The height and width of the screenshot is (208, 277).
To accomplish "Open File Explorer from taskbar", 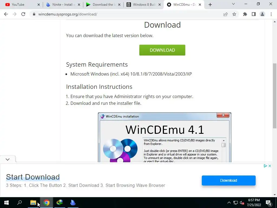I will tap(33, 203).
